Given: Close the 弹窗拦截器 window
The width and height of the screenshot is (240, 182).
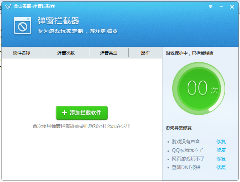Looking at the screenshot, I should tap(232, 7).
